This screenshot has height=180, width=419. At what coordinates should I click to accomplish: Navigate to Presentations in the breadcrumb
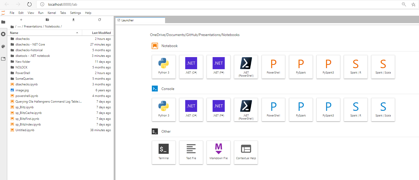33,26
